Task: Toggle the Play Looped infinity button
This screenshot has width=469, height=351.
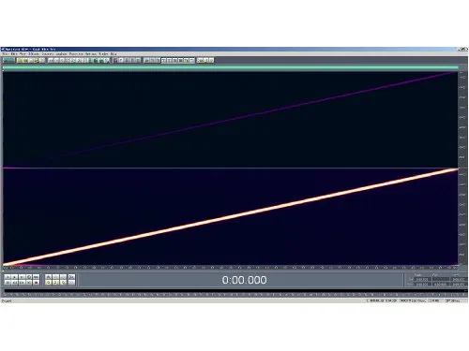Action: click(36, 277)
